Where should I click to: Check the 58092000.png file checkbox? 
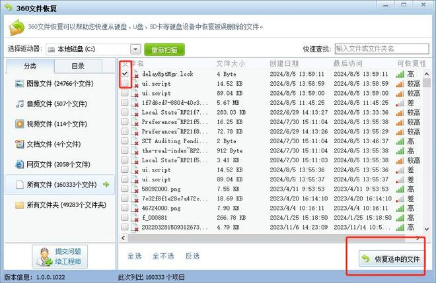125,189
